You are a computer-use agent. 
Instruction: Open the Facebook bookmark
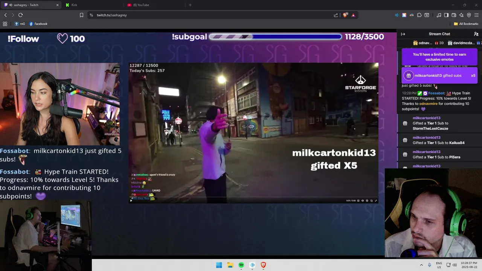(x=38, y=24)
